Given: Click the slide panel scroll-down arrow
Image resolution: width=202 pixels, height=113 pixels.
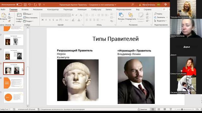Looking at the screenshot, I should 28,106.
